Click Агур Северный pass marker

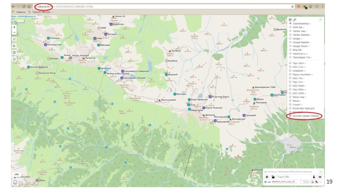pyautogui.click(x=189, y=100)
